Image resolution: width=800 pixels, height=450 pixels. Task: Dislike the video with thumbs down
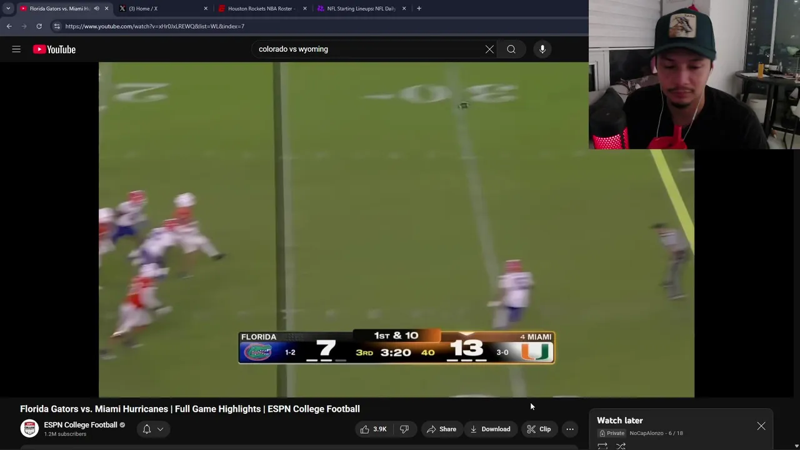[x=404, y=429]
